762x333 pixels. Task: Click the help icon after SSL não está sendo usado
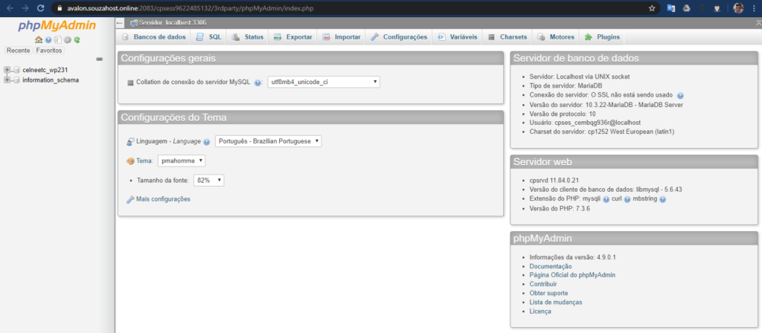[680, 96]
